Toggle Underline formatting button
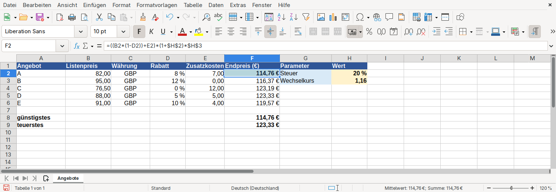The width and height of the screenshot is (556, 192). coord(163,31)
